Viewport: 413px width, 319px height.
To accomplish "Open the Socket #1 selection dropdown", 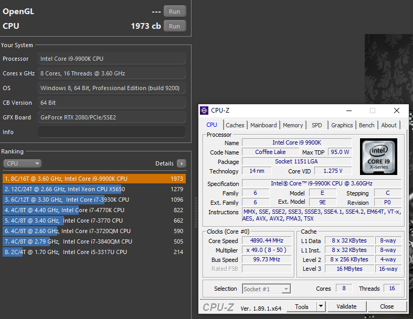I will tap(266, 289).
